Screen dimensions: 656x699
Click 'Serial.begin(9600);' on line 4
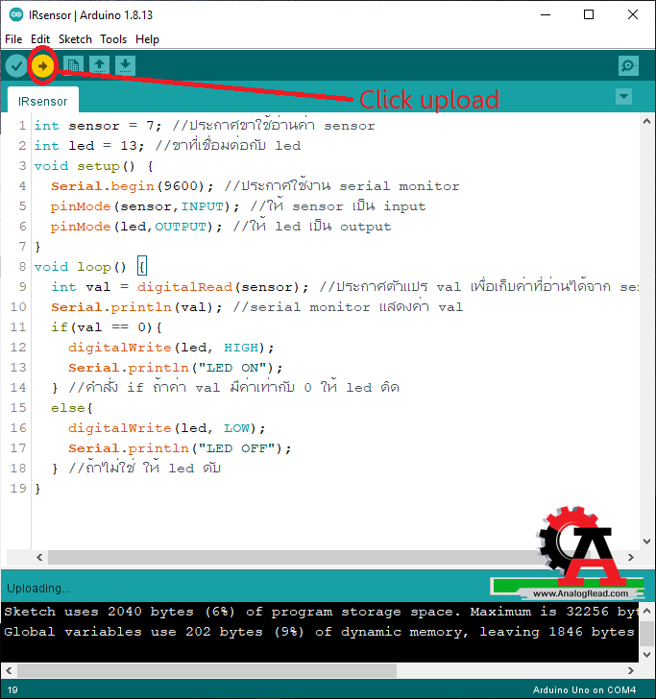point(133,186)
